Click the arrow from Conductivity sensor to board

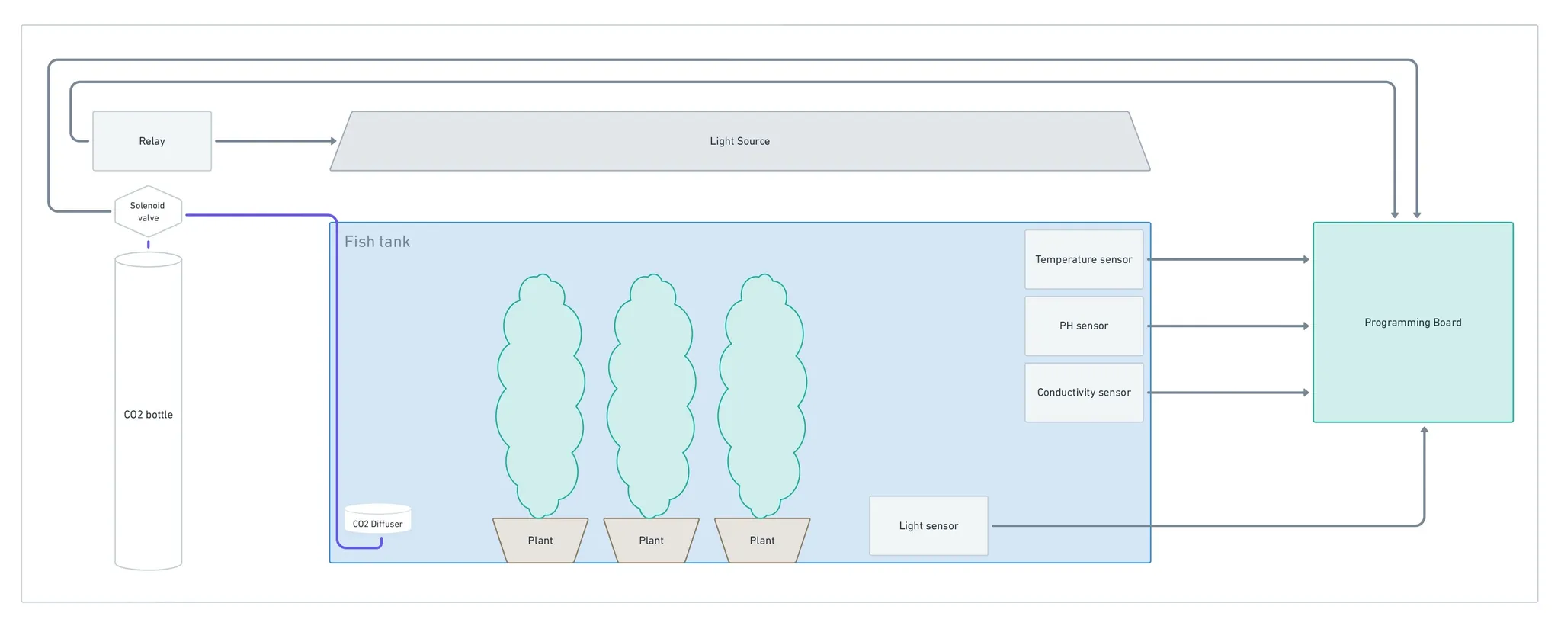coord(1227,393)
